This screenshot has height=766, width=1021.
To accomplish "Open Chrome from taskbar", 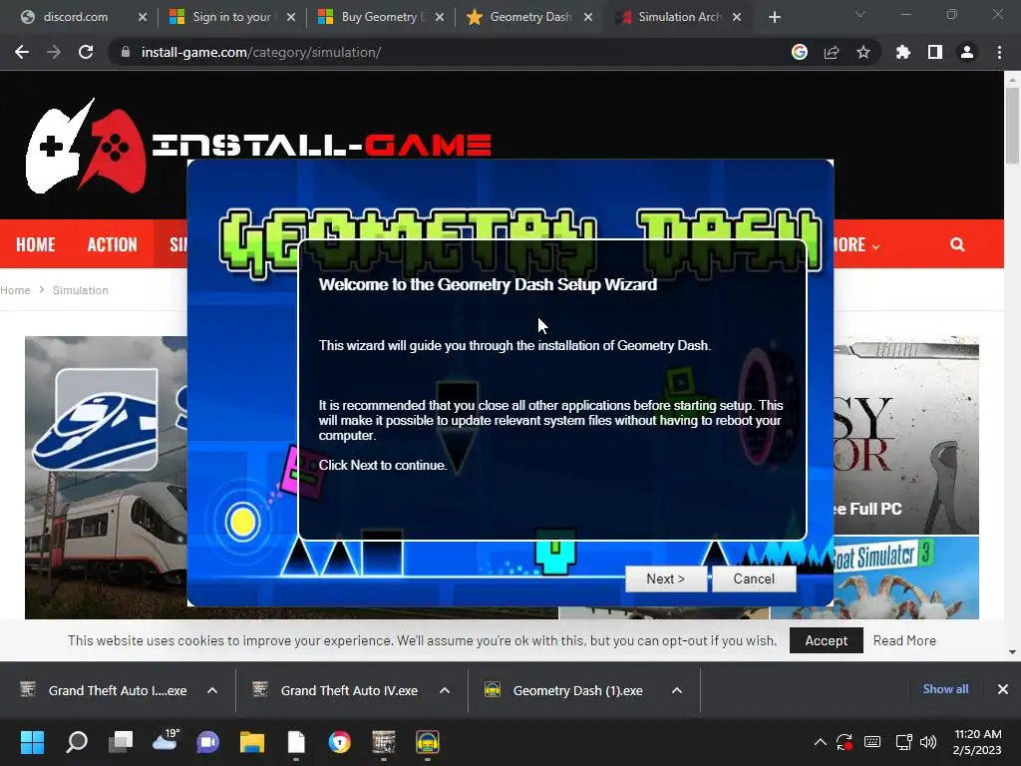I will tap(340, 742).
